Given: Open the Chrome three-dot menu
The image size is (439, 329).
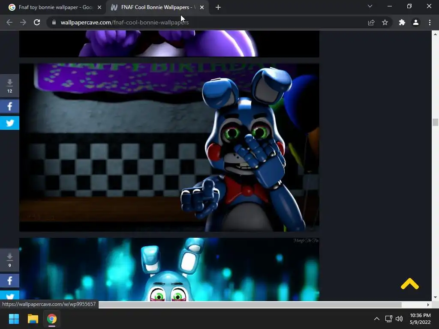Looking at the screenshot, I should click(x=430, y=22).
